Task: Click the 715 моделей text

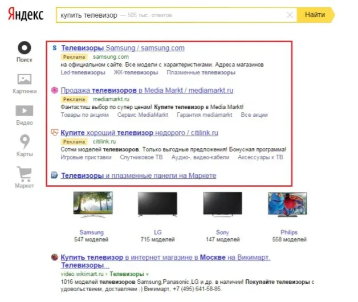Action: [x=158, y=239]
